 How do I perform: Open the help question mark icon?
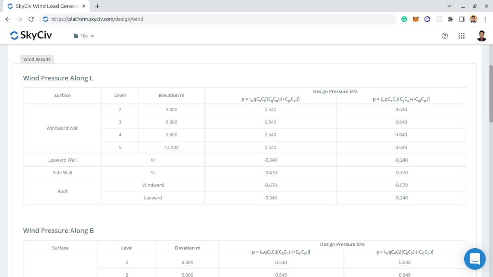coord(445,36)
